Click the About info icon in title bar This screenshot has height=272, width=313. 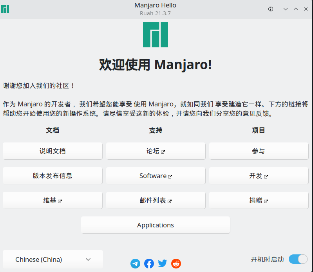click(x=271, y=9)
